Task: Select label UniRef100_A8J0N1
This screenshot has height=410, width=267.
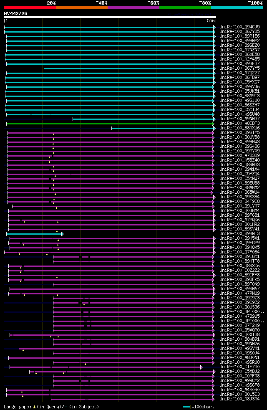Action: [239, 358]
